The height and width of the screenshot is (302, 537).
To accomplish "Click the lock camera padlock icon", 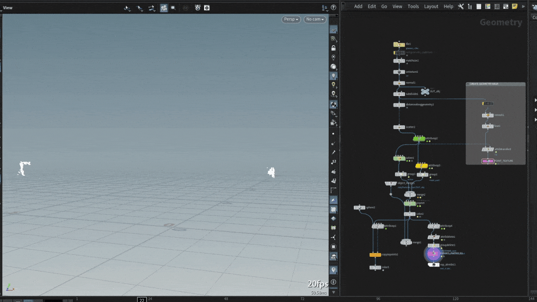I will pos(333,48).
